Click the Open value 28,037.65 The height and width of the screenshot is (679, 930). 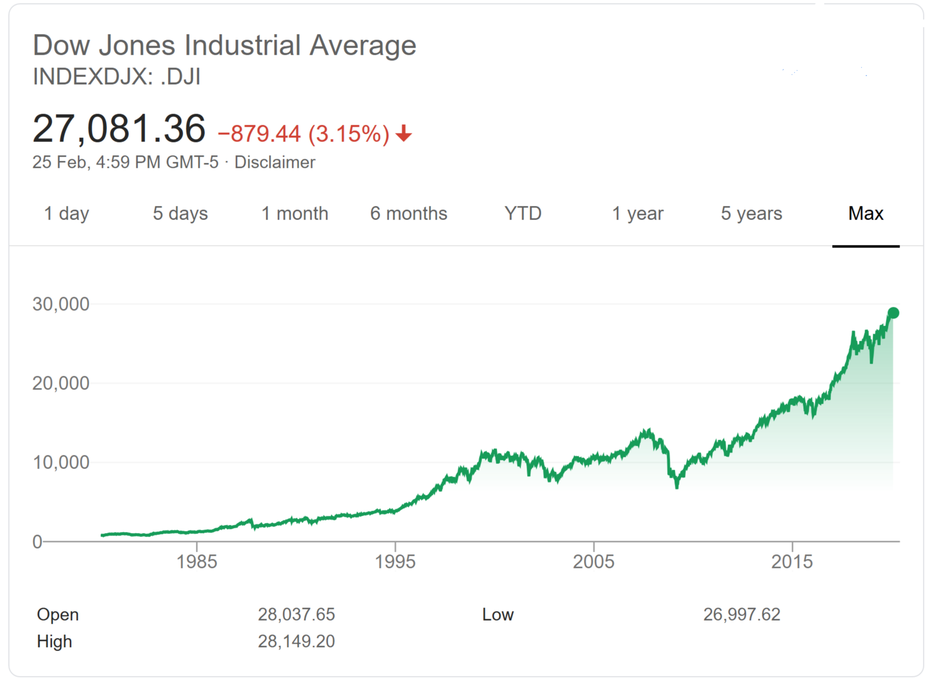[296, 615]
